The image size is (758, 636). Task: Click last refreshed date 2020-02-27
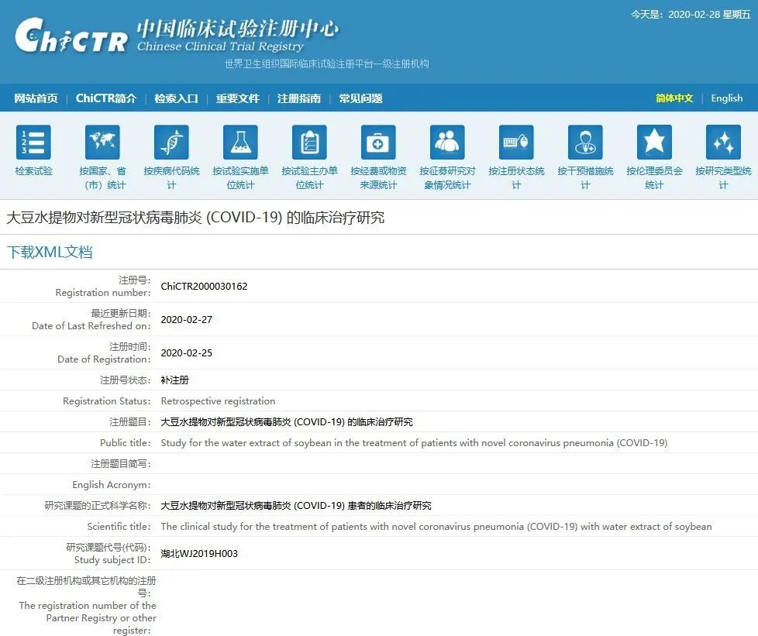pos(186,319)
